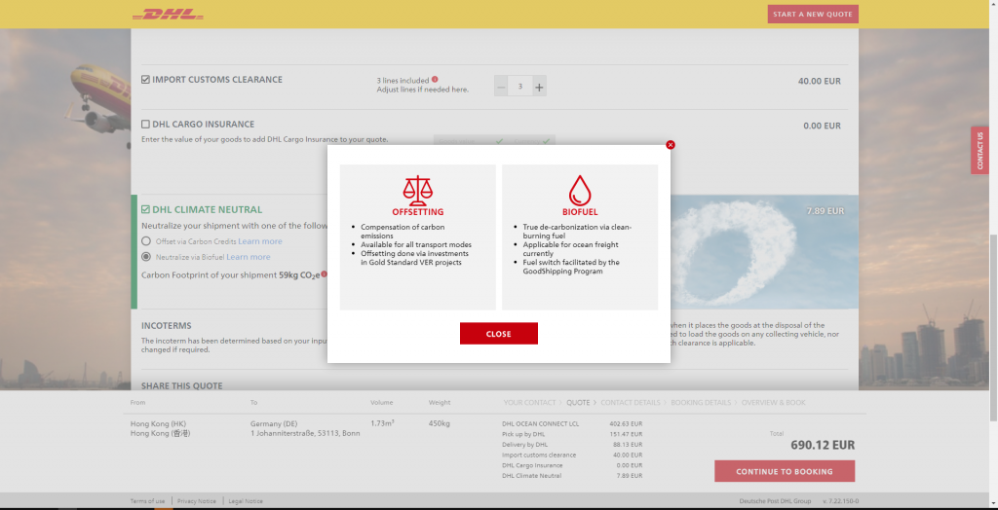Click destination address 1 Johanniterstraße, Bonn
The height and width of the screenshot is (510, 998).
(305, 433)
